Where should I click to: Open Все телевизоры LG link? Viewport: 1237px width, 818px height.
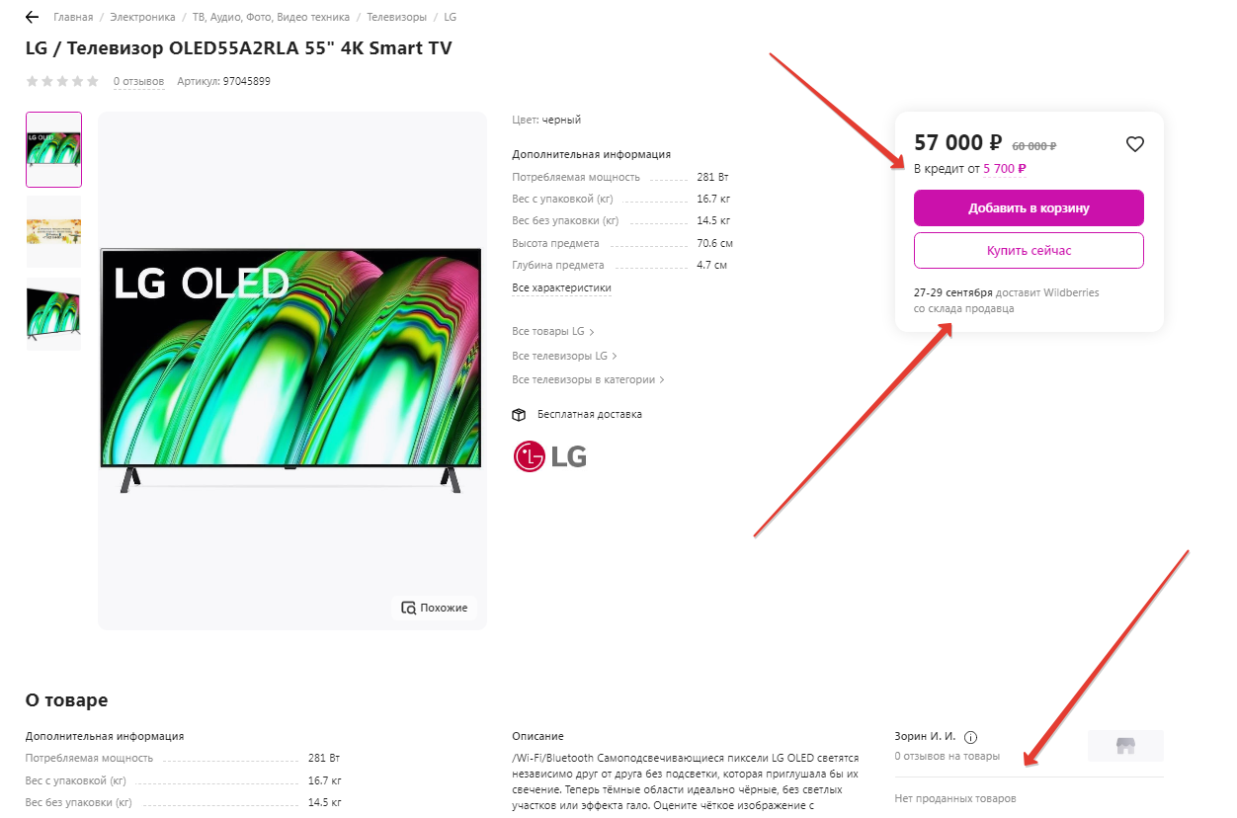pos(564,356)
